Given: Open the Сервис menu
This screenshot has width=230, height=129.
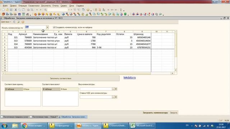Looking at the screenshot, I should coord(64,6).
